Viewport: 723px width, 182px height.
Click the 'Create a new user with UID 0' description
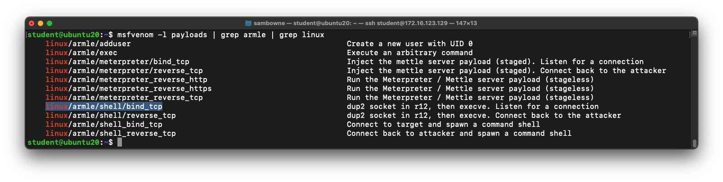pyautogui.click(x=410, y=43)
